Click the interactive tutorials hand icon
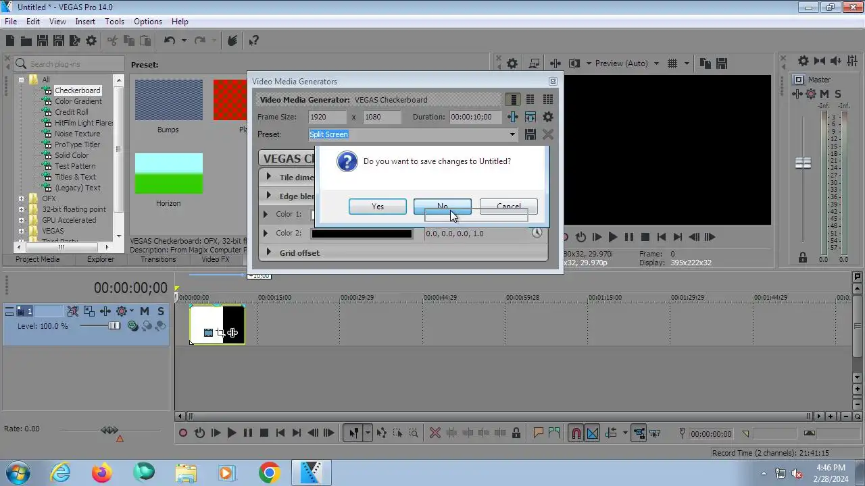The height and width of the screenshot is (486, 865). (x=232, y=41)
